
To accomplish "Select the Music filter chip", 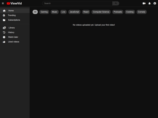I will click(55, 12).
